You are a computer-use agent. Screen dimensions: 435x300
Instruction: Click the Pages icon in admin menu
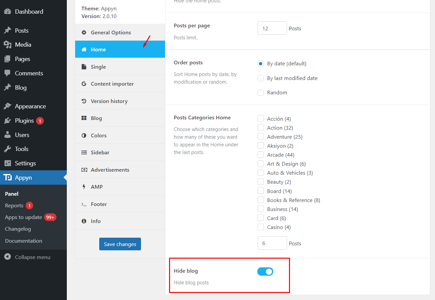coord(7,59)
